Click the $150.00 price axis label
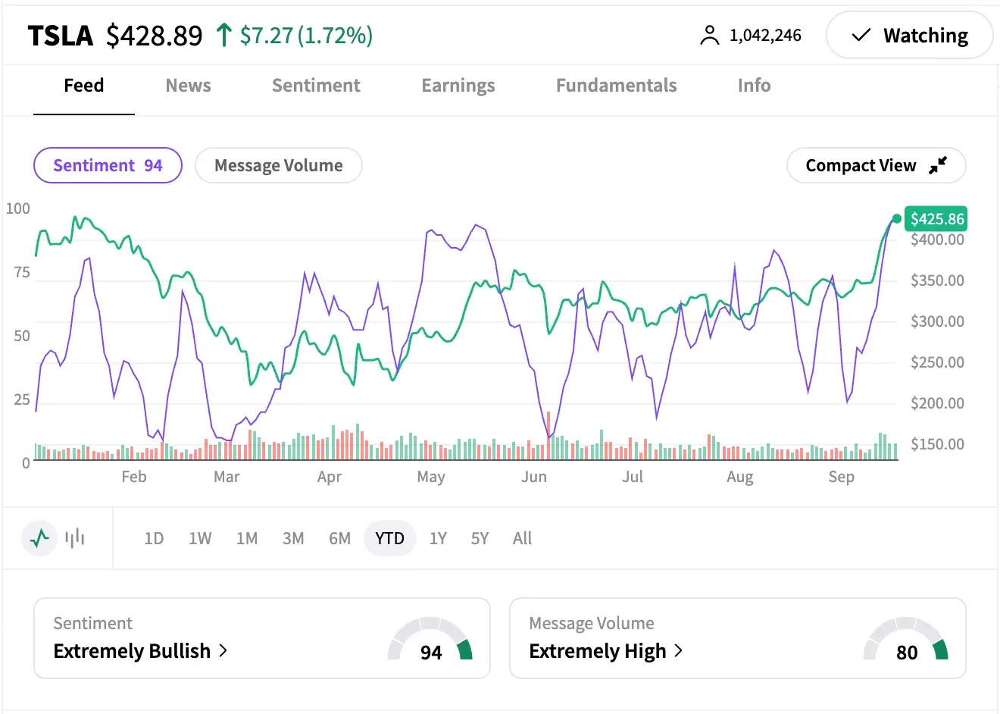 click(x=938, y=444)
